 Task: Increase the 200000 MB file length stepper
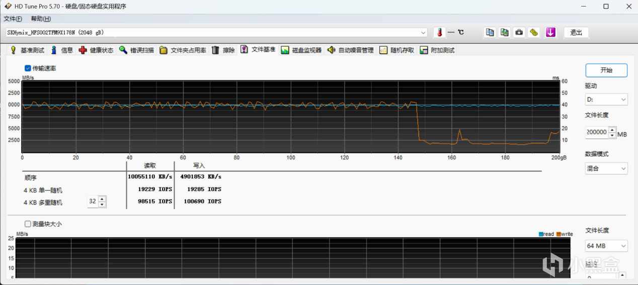coord(612,130)
